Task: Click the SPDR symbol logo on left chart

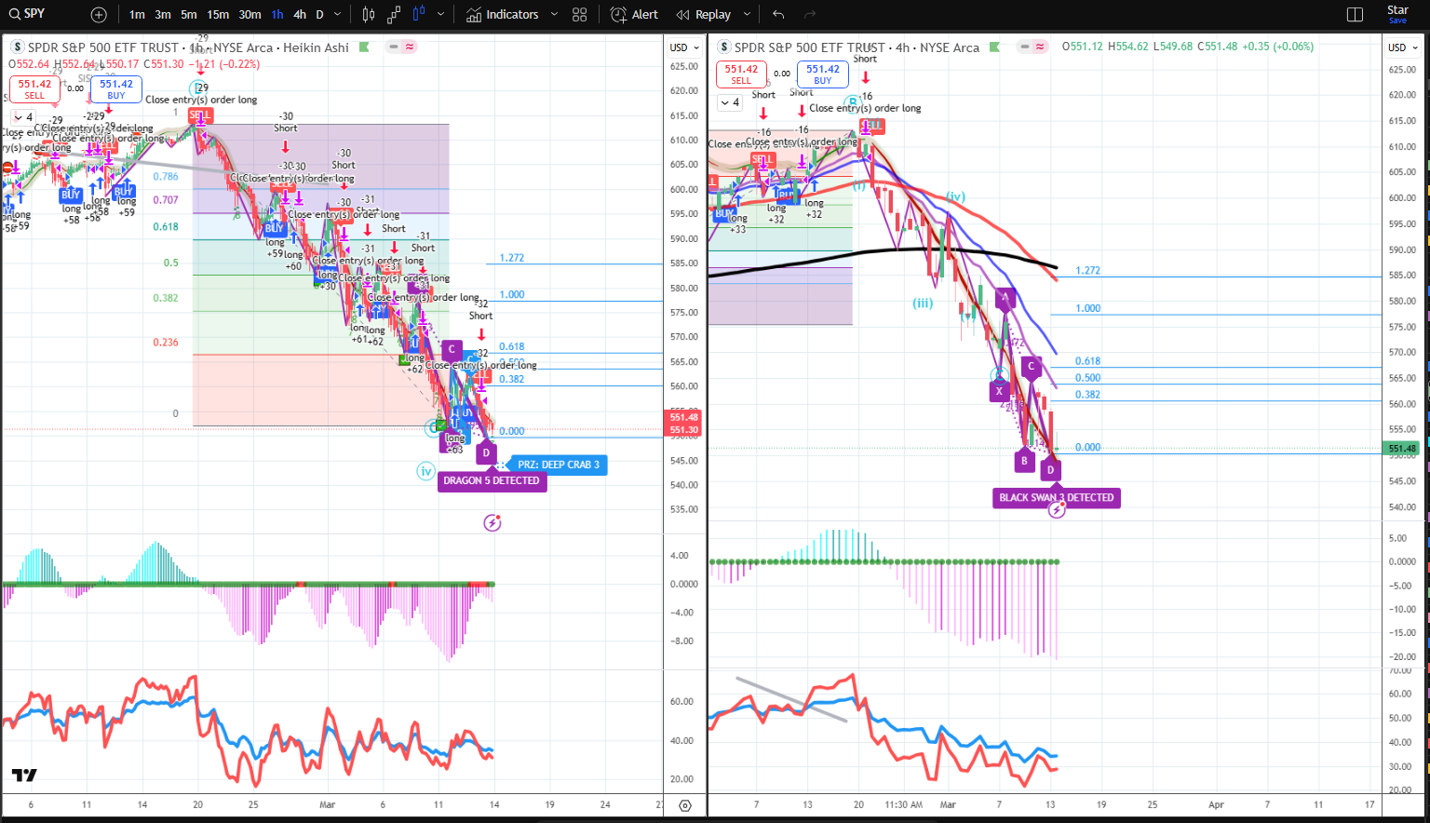Action: (x=18, y=47)
